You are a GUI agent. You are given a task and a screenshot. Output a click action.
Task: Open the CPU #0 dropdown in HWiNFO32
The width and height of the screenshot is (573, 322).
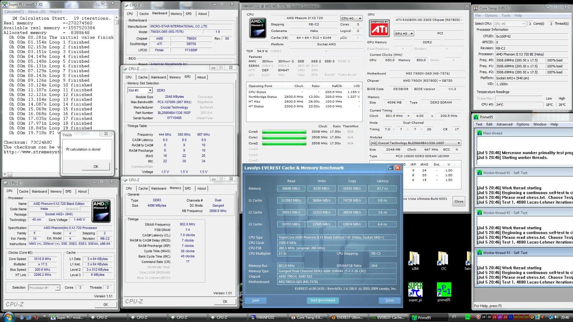point(351,18)
